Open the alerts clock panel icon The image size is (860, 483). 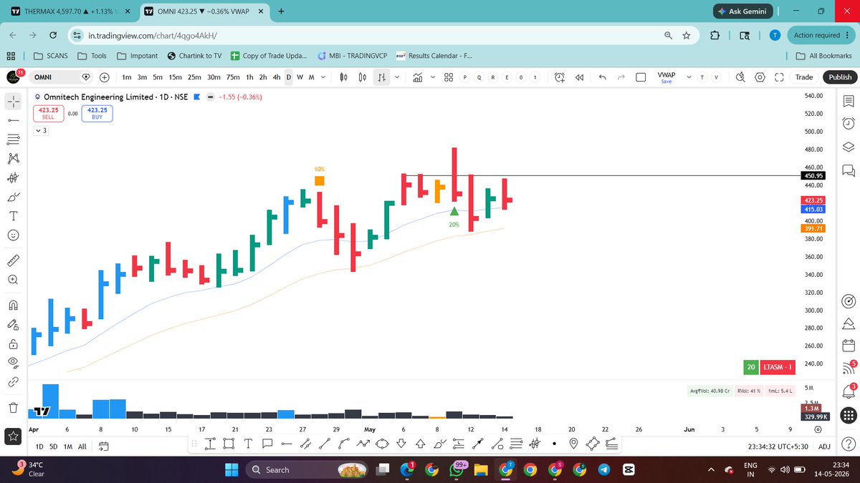click(849, 123)
